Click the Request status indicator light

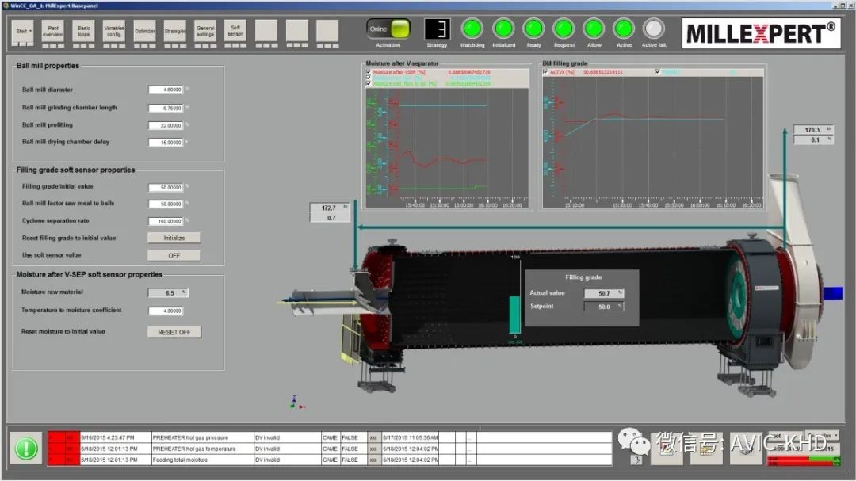(564, 29)
